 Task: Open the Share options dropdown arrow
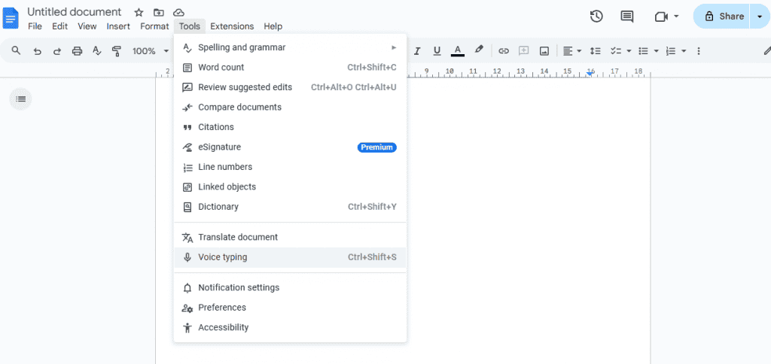pos(759,16)
